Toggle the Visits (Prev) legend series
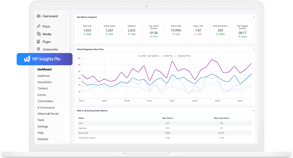Screen dimensions: 293x158 point(166,56)
